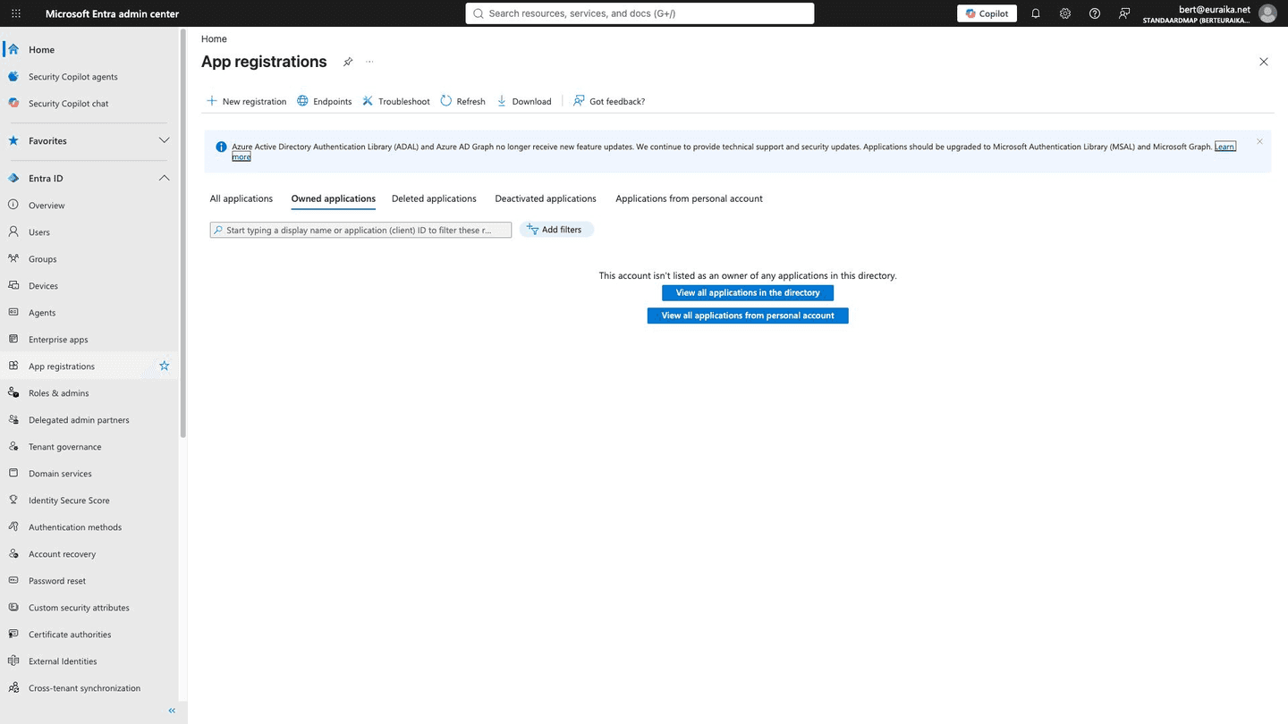Open Security Copilot chat

point(89,104)
